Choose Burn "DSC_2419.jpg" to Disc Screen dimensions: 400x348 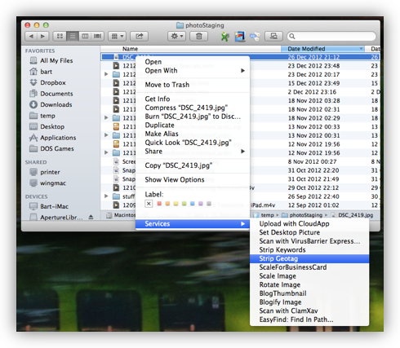[193, 117]
